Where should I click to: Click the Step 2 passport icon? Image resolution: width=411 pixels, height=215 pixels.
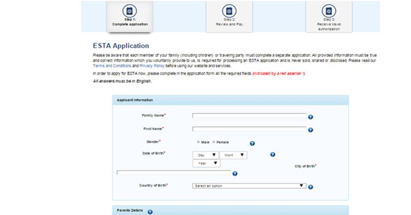(229, 11)
